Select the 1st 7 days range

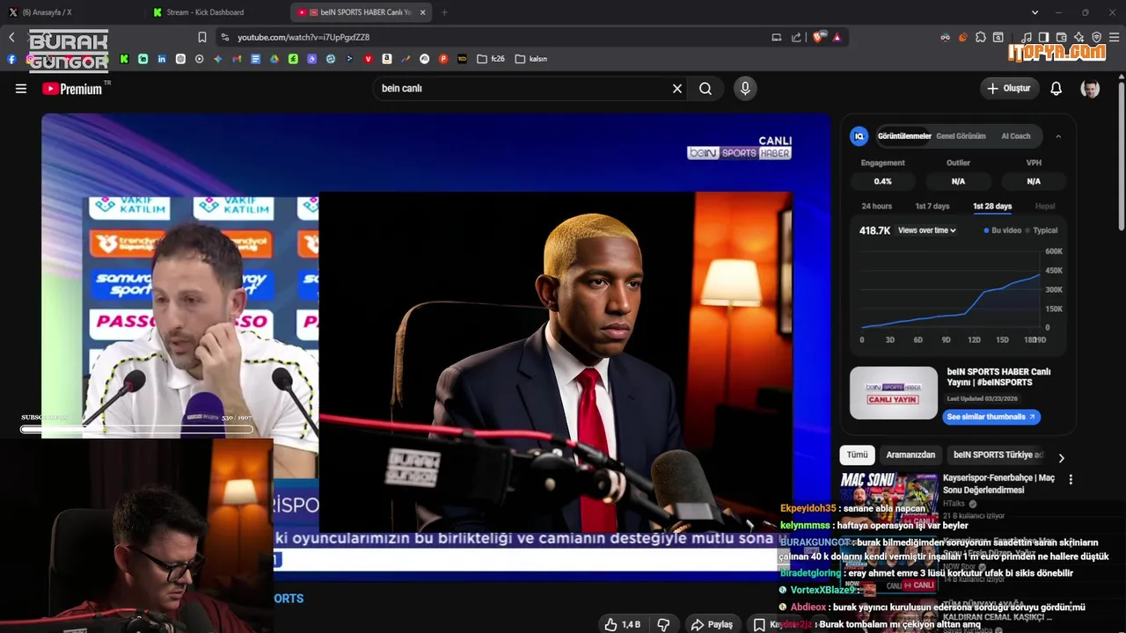(932, 206)
